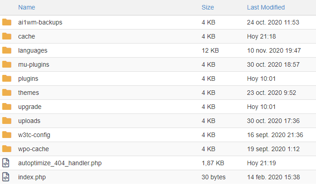
Task: Click the cache folder icon
Action: tap(7, 36)
